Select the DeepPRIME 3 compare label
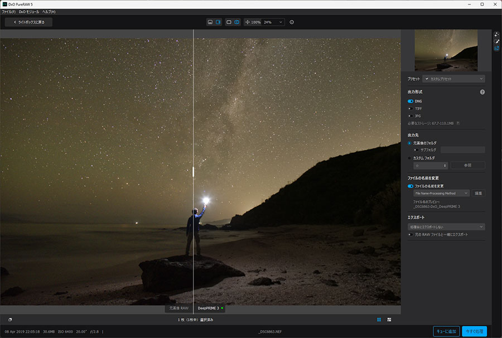The image size is (502, 338). coord(209,308)
